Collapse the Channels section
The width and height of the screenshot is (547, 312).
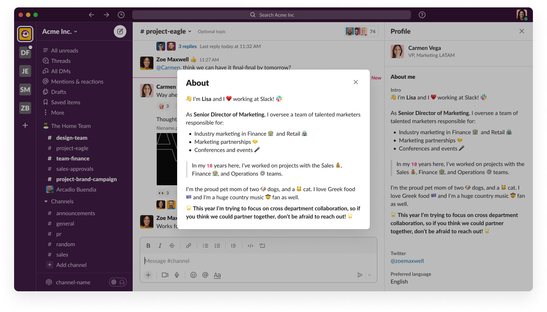(x=46, y=201)
